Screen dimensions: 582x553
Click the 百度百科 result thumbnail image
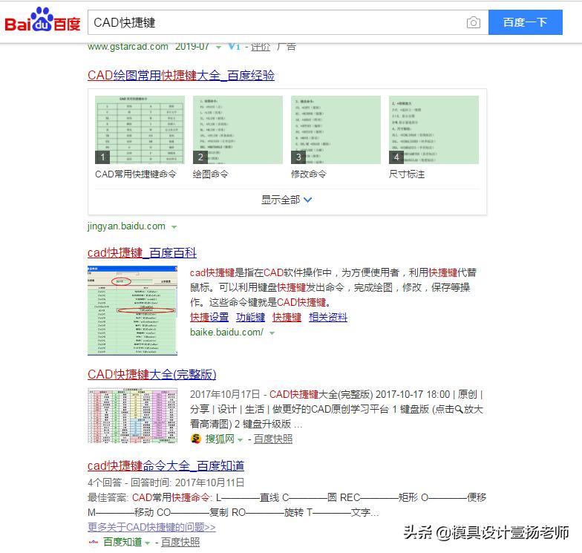(132, 310)
